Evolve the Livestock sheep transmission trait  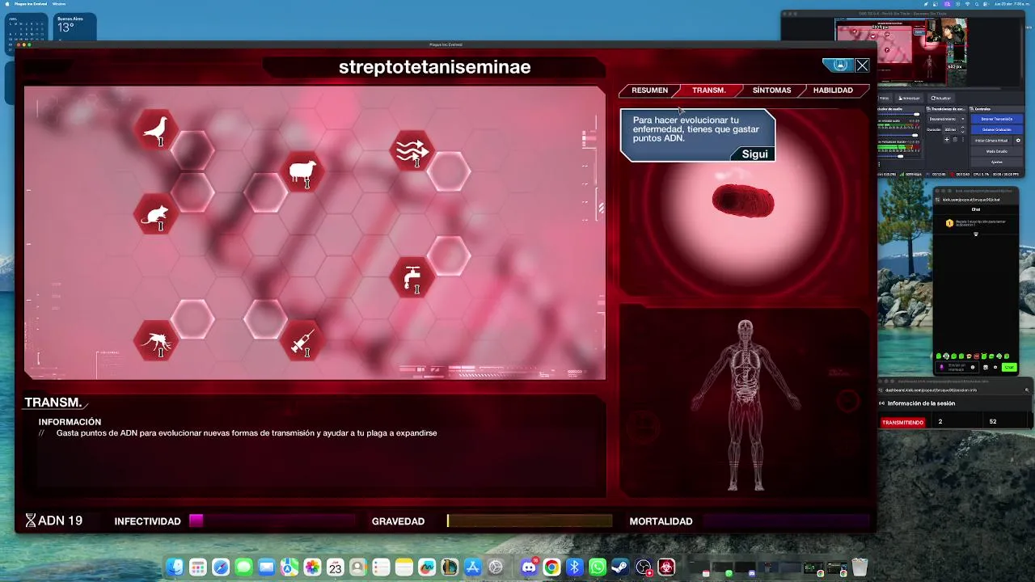302,171
